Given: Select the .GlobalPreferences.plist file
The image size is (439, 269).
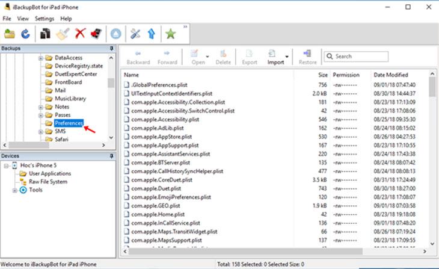Looking at the screenshot, I should tap(159, 85).
